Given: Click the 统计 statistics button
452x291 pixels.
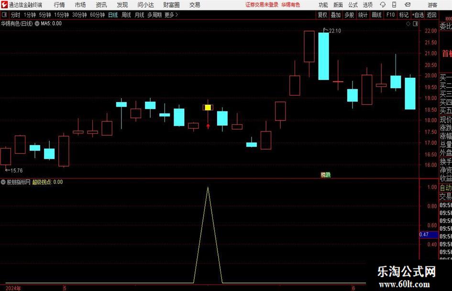Looking at the screenshot, I should tap(363, 15).
